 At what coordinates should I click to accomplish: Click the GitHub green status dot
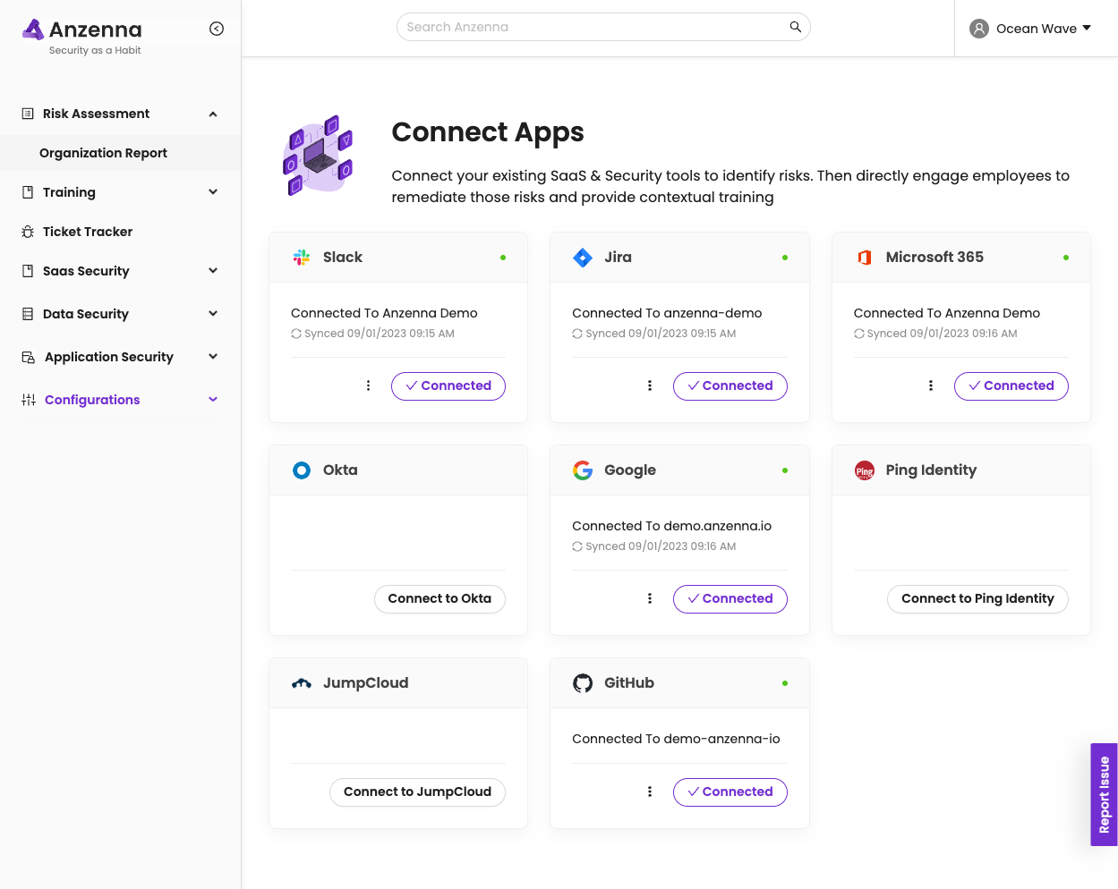[785, 683]
